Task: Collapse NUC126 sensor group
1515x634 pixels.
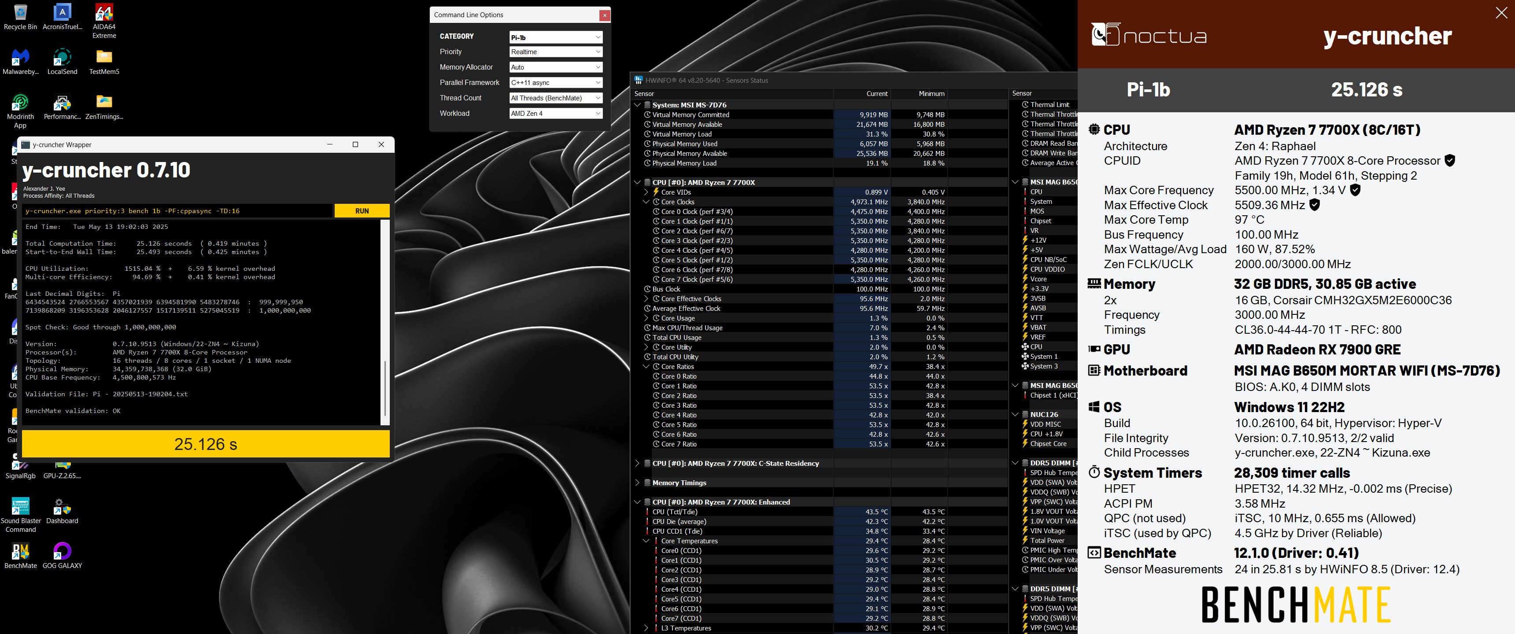Action: (x=1015, y=415)
